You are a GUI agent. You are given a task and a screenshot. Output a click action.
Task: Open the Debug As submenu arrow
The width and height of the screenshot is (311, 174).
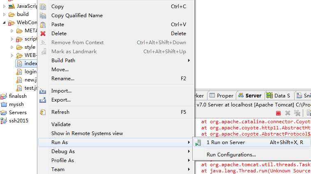click(189, 151)
